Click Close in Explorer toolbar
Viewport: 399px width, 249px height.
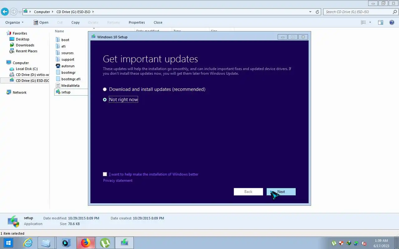tap(158, 22)
